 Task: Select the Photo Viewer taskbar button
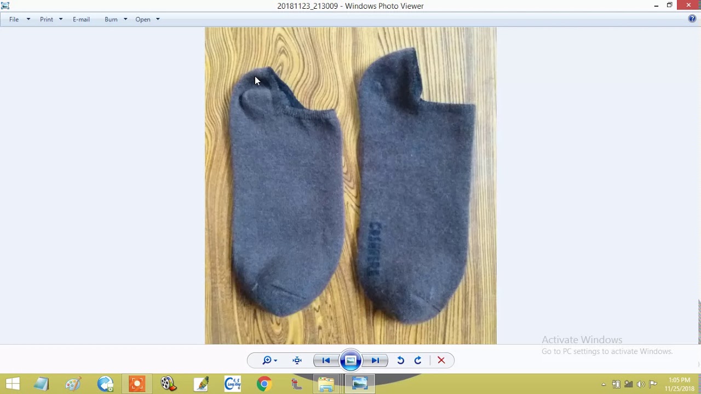(x=360, y=384)
